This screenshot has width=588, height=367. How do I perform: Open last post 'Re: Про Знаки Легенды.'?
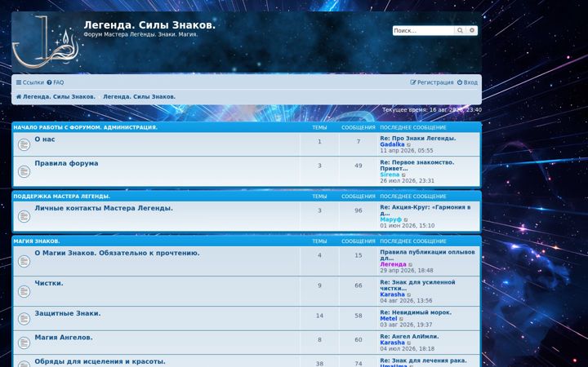(418, 138)
